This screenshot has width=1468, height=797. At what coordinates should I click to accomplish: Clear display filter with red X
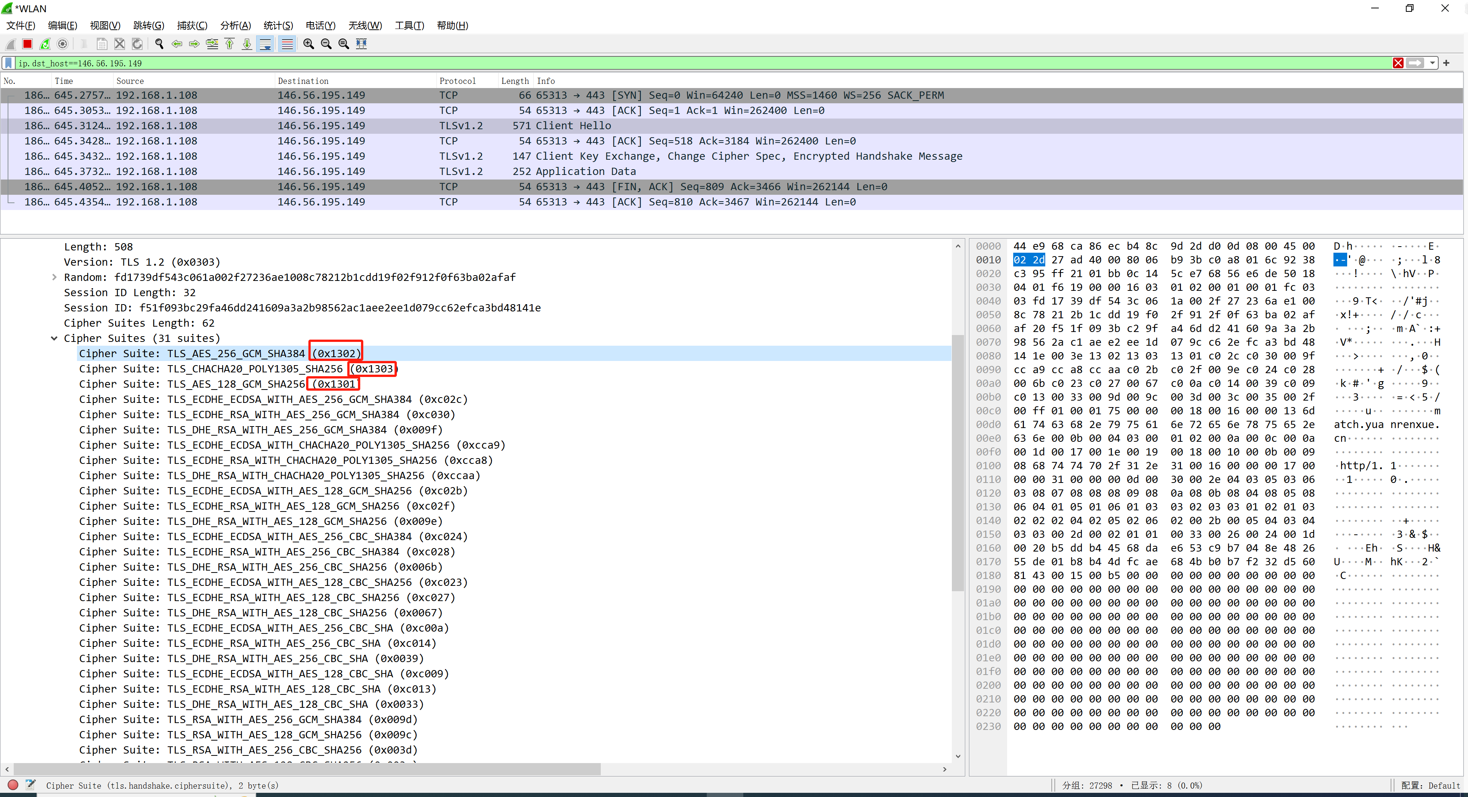tap(1398, 63)
